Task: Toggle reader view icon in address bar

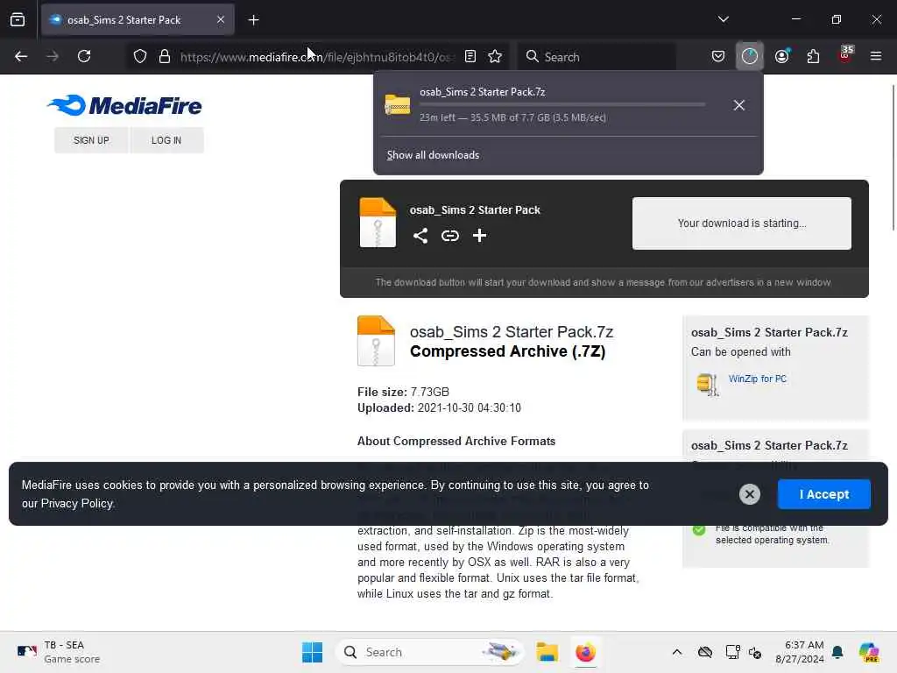Action: (x=470, y=56)
